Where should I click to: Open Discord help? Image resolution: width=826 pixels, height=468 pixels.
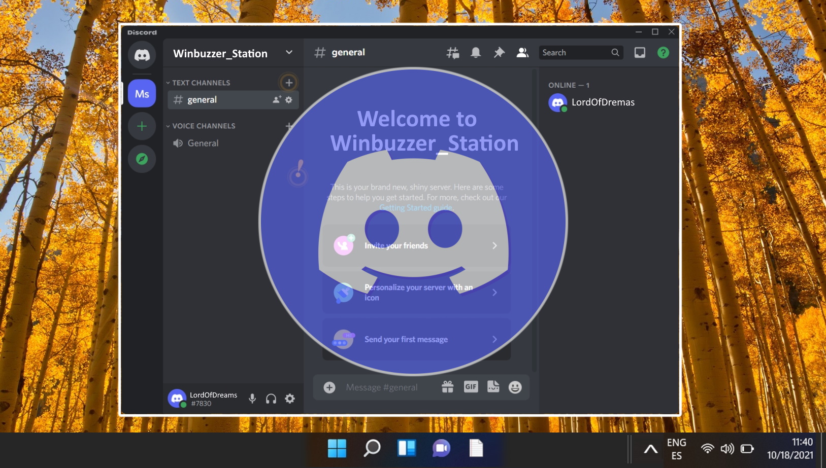(663, 53)
